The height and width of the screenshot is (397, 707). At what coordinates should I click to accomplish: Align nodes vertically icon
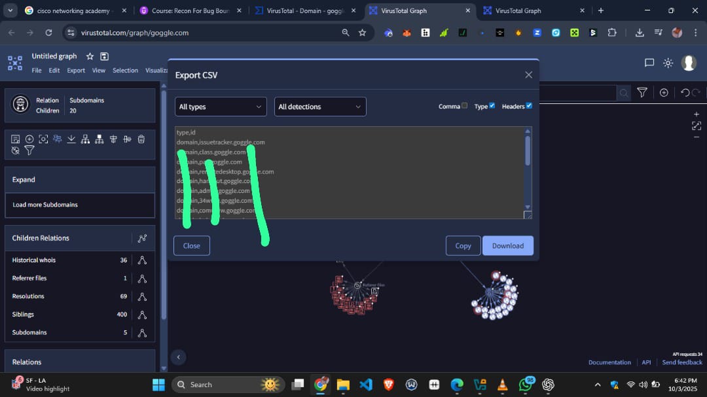113,139
